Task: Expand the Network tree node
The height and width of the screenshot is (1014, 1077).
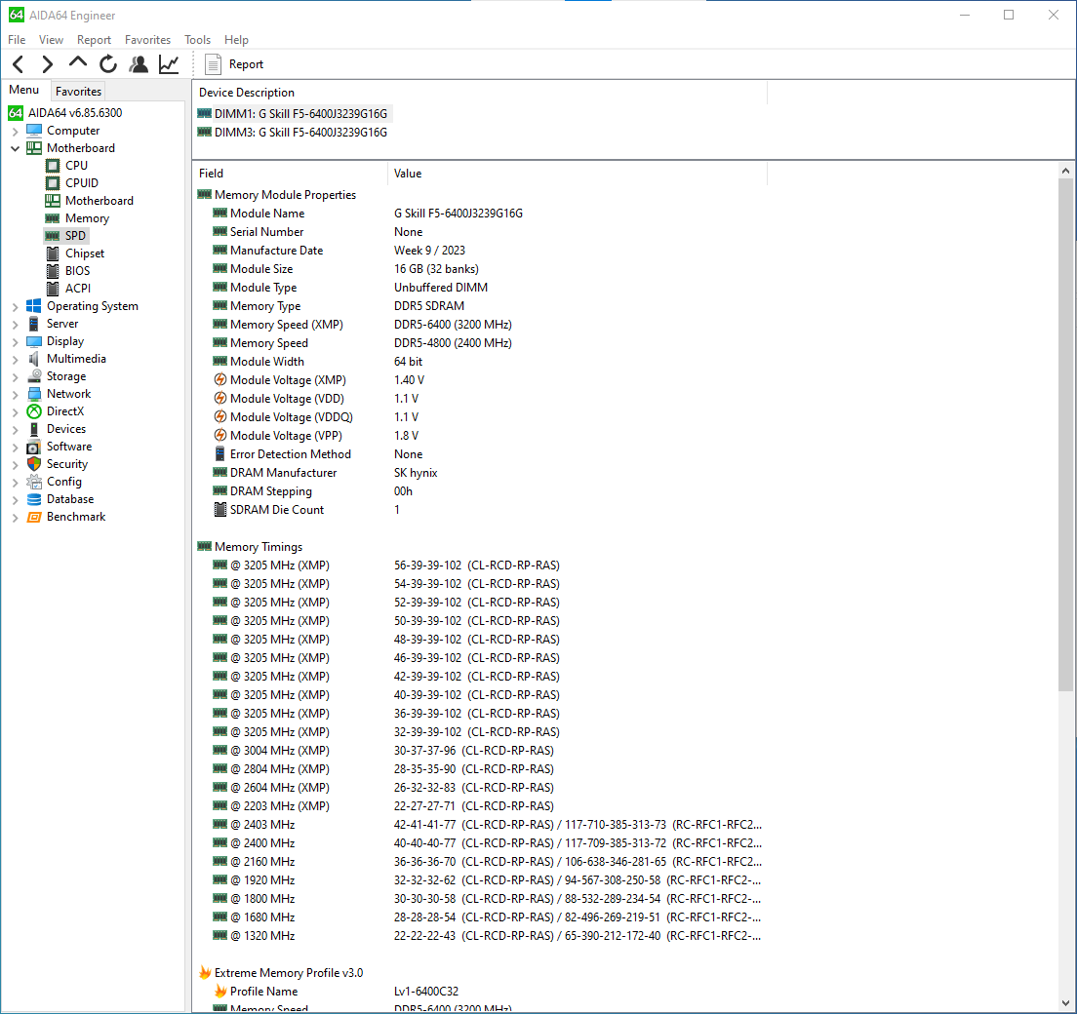Action: coord(15,395)
